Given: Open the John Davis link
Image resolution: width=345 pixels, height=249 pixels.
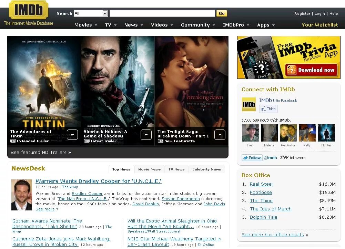Looking at the screenshot, I should [x=214, y=204].
